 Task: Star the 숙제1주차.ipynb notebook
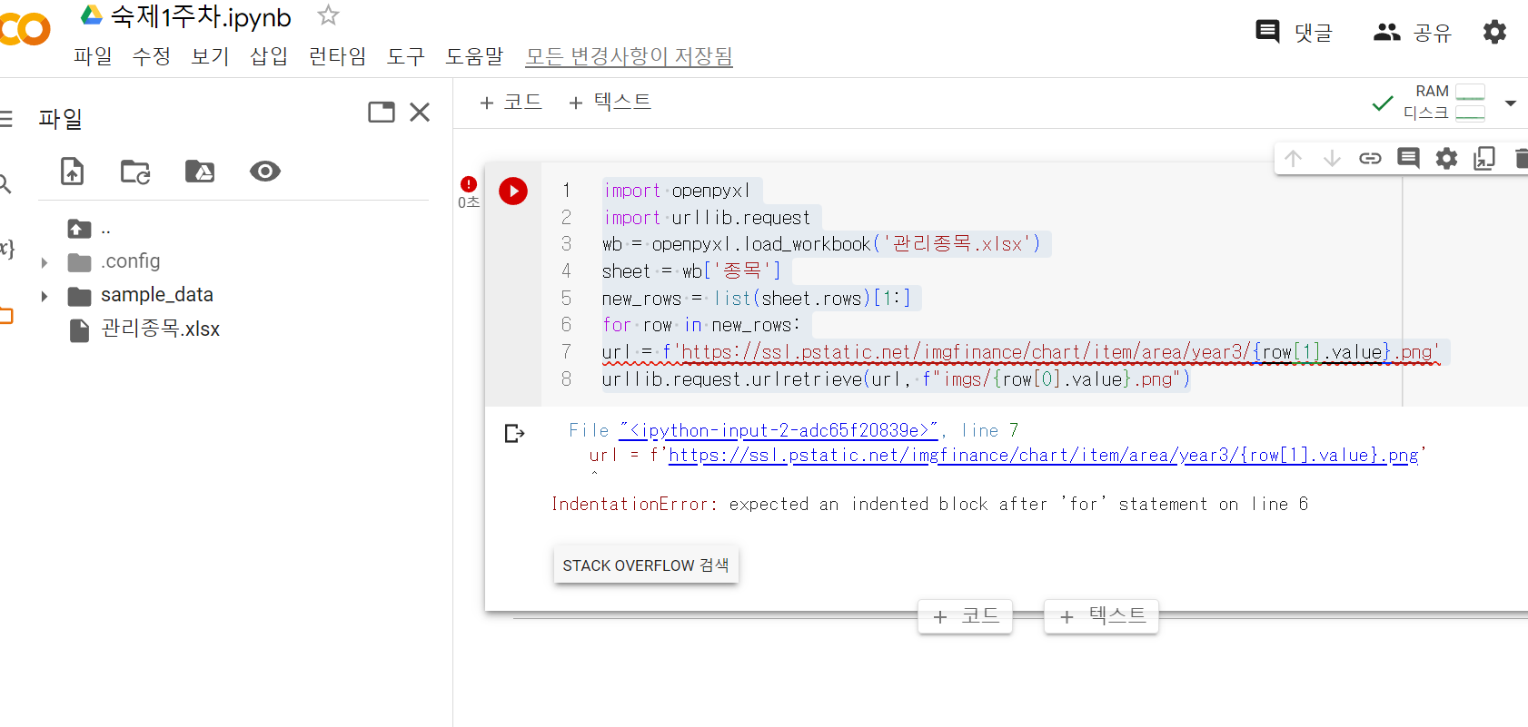point(328,15)
